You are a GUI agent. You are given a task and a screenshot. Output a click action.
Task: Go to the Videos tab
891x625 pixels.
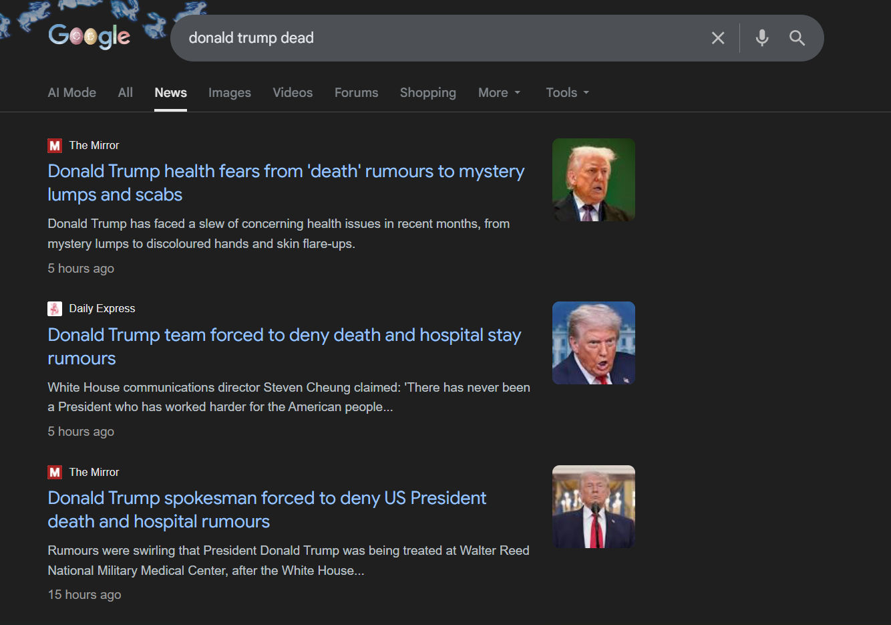[x=293, y=93]
